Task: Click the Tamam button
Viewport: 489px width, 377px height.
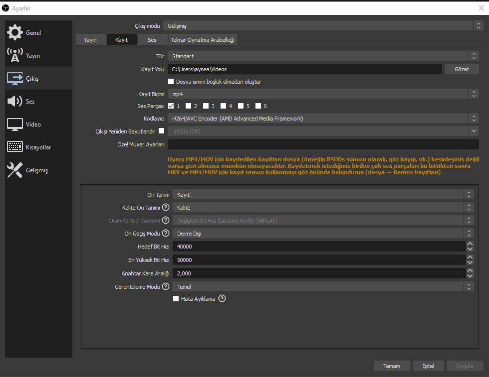Action: (x=391, y=366)
